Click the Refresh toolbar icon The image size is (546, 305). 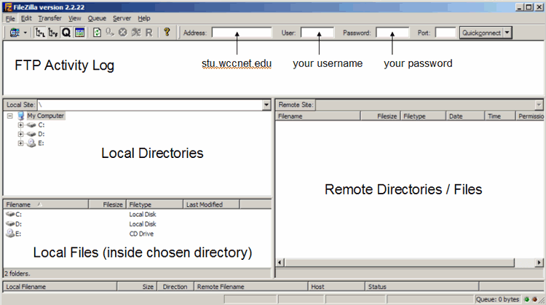coord(97,33)
